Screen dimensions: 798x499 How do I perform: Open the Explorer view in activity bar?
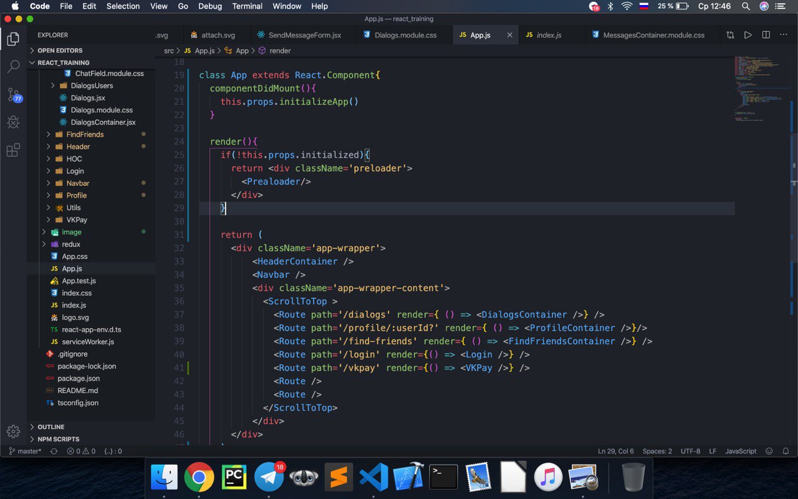point(13,39)
